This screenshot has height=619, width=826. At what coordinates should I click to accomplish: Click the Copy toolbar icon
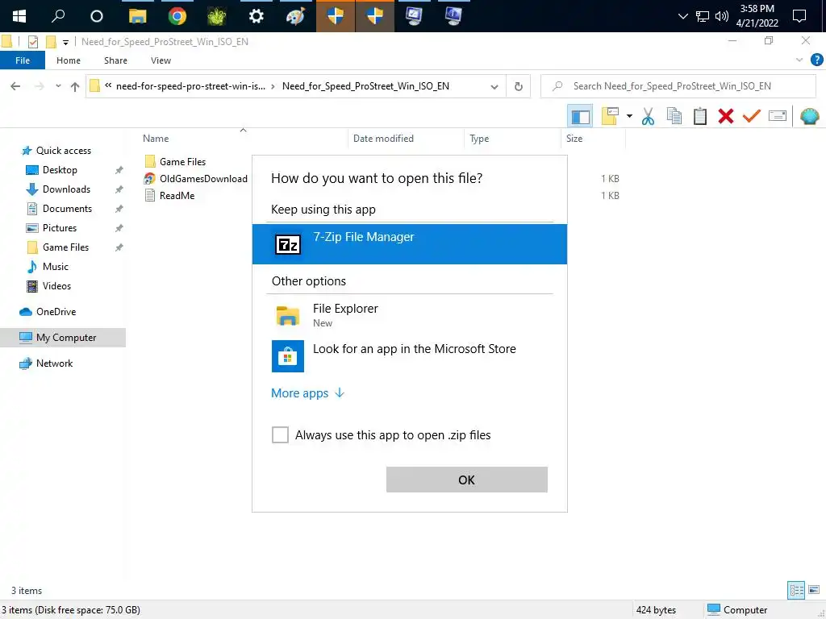point(674,116)
